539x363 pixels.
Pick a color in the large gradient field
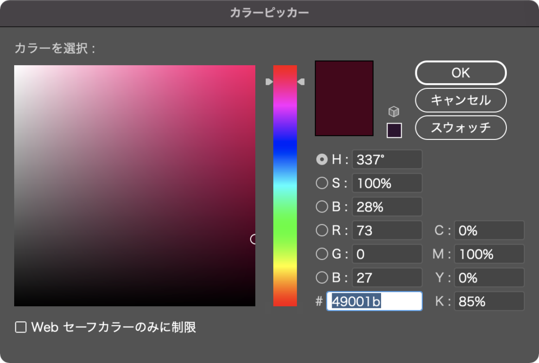(x=134, y=184)
